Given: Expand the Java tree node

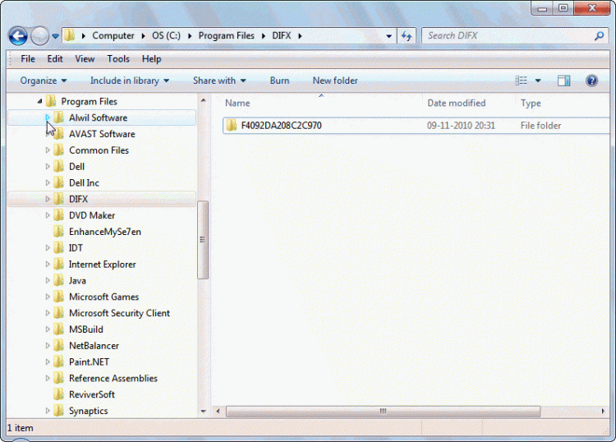Looking at the screenshot, I should point(48,280).
